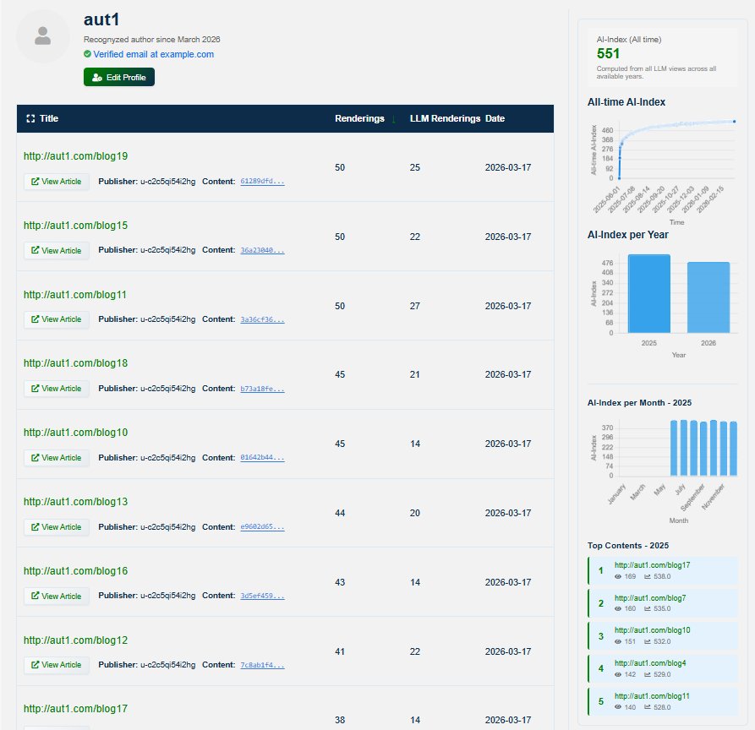Viewport: 755px width, 730px height.
Task: Click the trend chart icon for blog11 top content
Action: coord(648,706)
